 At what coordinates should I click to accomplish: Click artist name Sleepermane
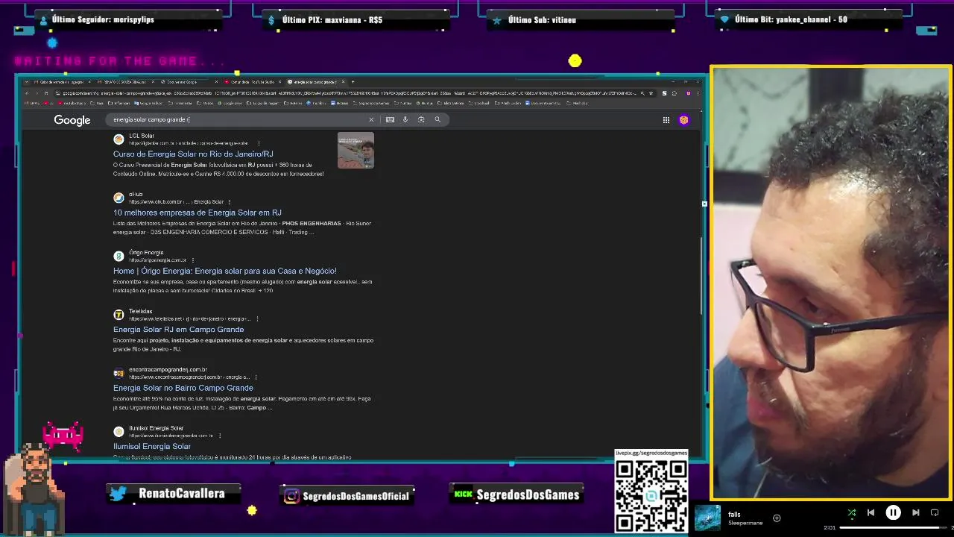coord(745,524)
